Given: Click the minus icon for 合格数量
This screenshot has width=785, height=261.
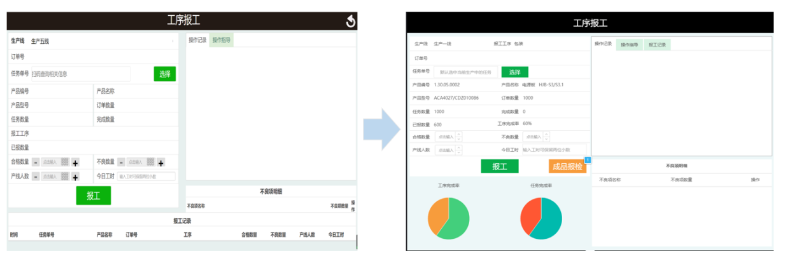Looking at the screenshot, I should point(36,162).
